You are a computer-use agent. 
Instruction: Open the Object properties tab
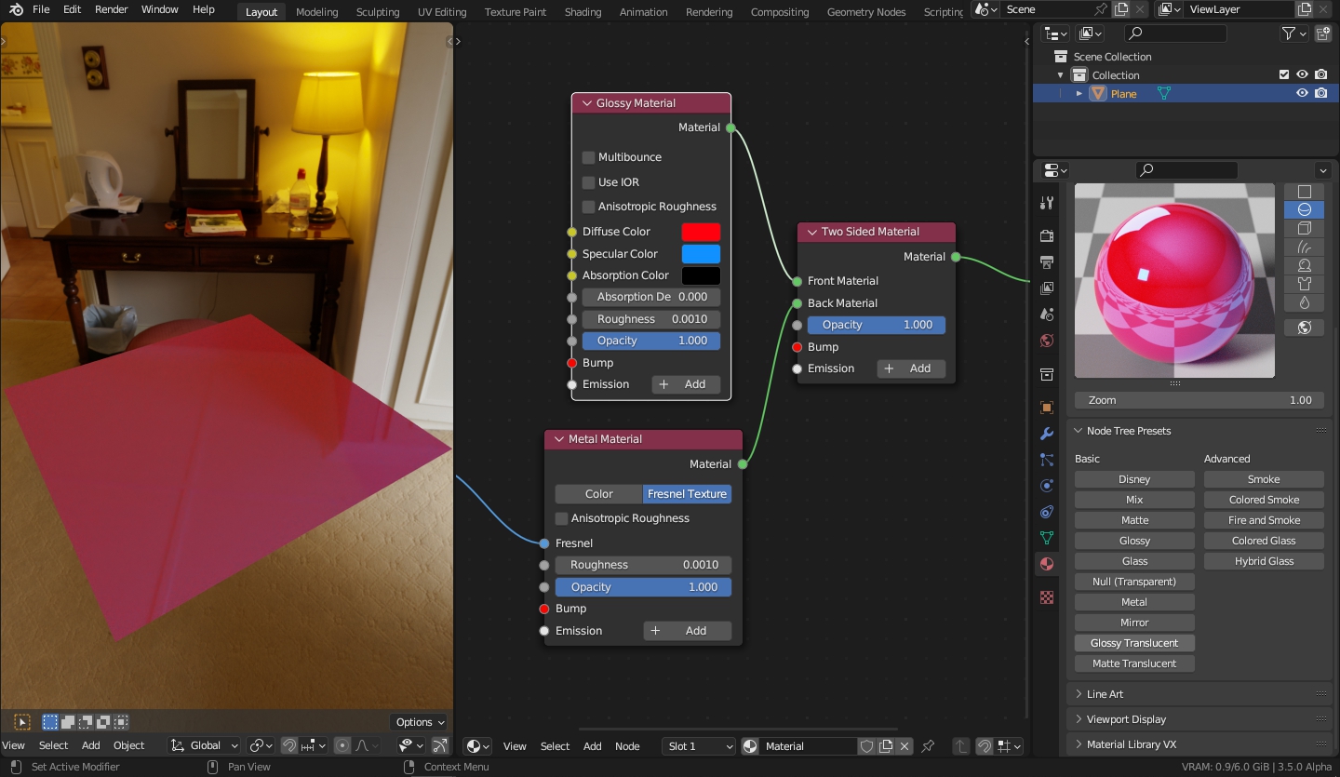click(x=1047, y=408)
